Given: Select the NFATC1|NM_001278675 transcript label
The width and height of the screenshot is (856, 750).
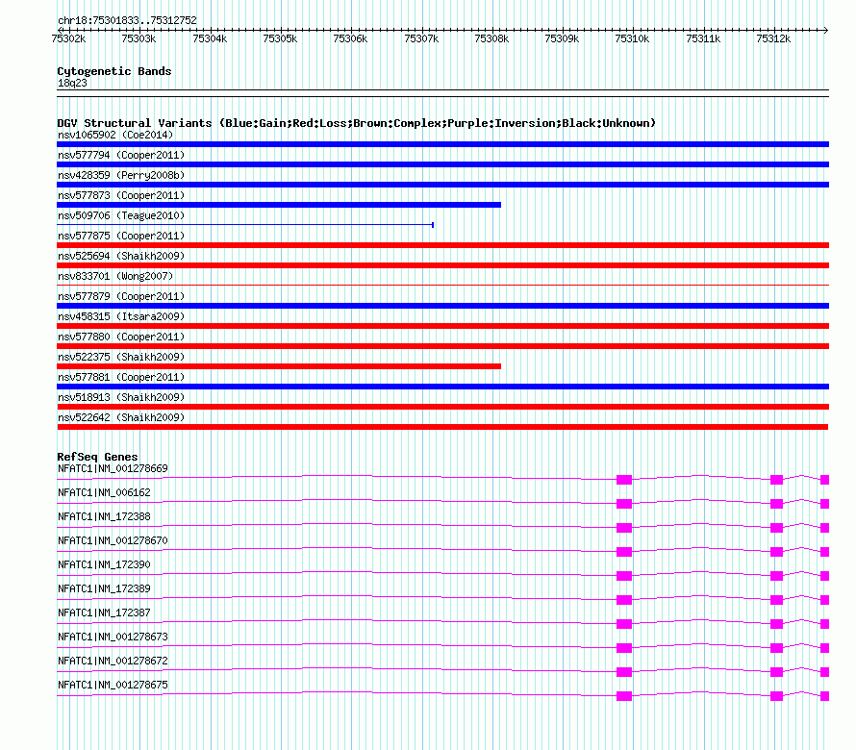Looking at the screenshot, I should coord(113,685).
